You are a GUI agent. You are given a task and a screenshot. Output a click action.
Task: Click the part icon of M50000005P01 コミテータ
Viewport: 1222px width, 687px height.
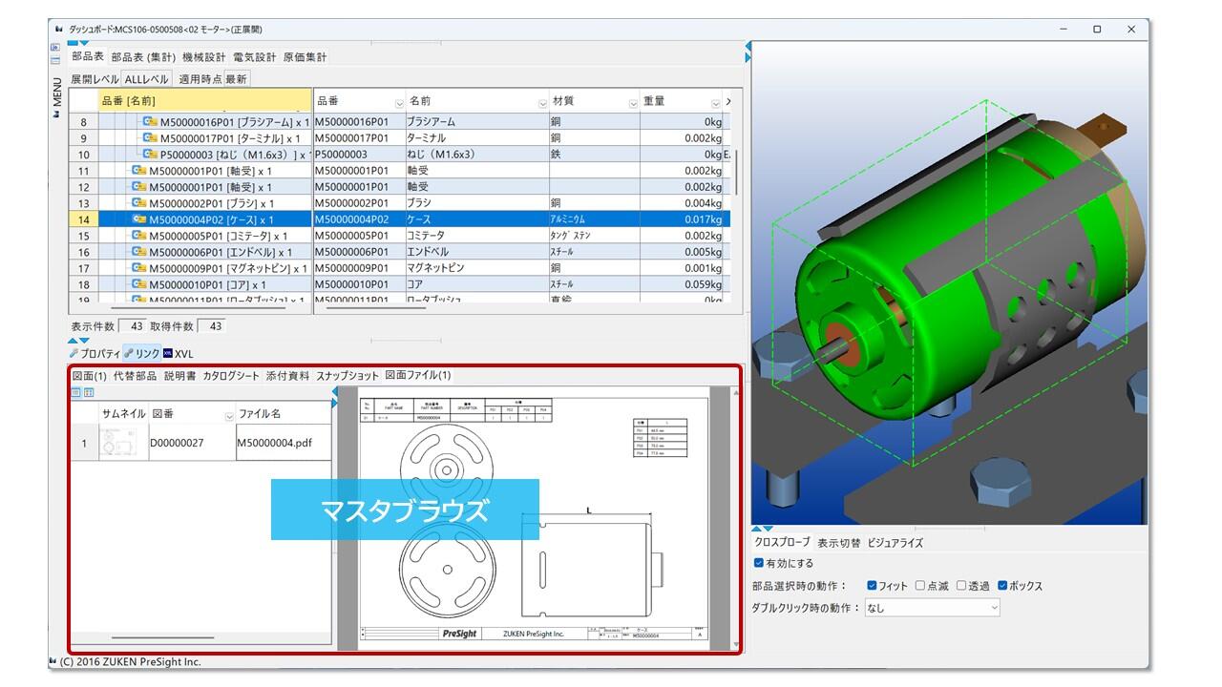tap(138, 236)
